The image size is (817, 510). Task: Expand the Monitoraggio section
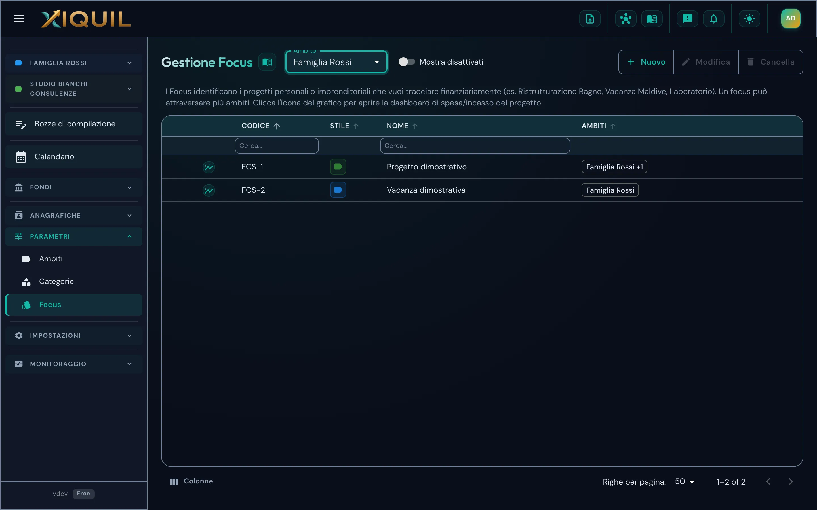[x=73, y=364]
